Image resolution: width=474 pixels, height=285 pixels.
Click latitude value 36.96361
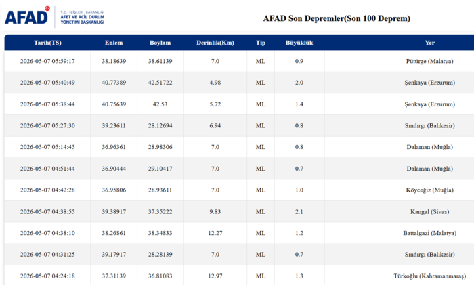[114, 147]
